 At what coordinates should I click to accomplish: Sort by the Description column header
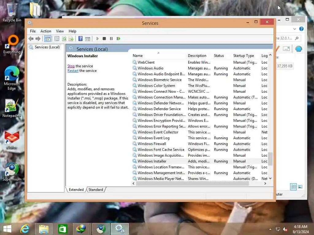200,56
